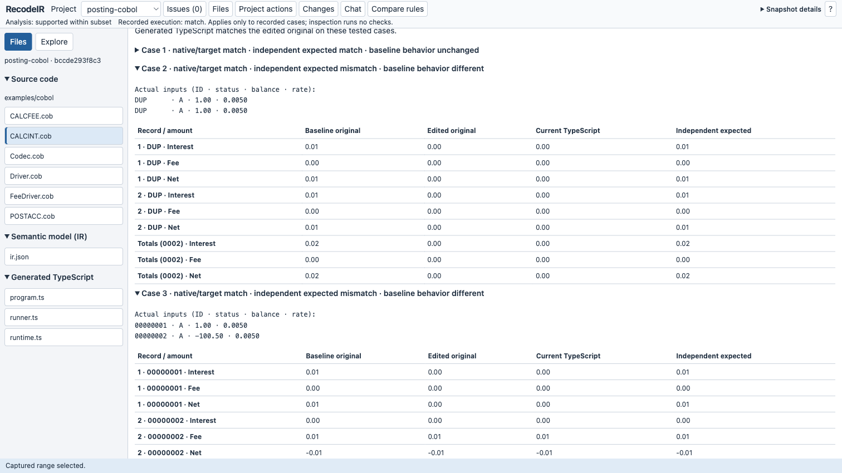Image resolution: width=842 pixels, height=473 pixels.
Task: Click the RecodeIR logo
Action: pyautogui.click(x=25, y=9)
